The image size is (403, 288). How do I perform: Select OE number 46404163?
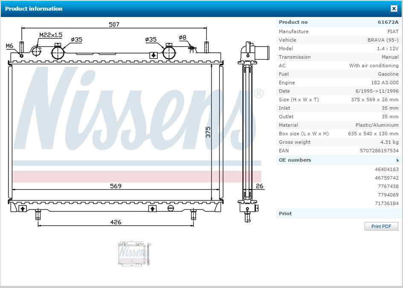386,169
